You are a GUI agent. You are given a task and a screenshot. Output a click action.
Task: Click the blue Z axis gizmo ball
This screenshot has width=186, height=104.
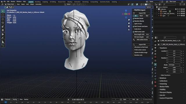pos(126,11)
